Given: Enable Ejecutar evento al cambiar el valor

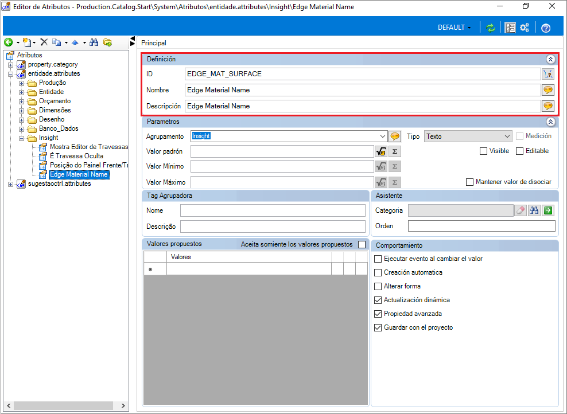Looking at the screenshot, I should click(x=378, y=259).
